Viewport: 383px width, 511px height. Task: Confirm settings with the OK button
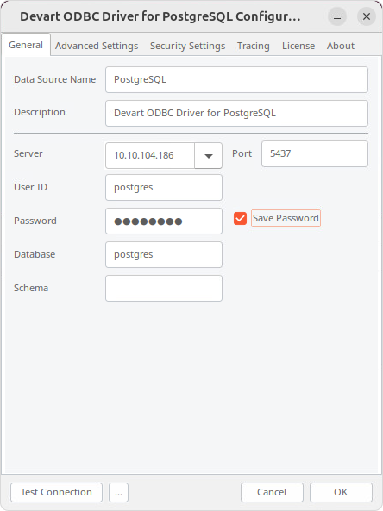[341, 492]
